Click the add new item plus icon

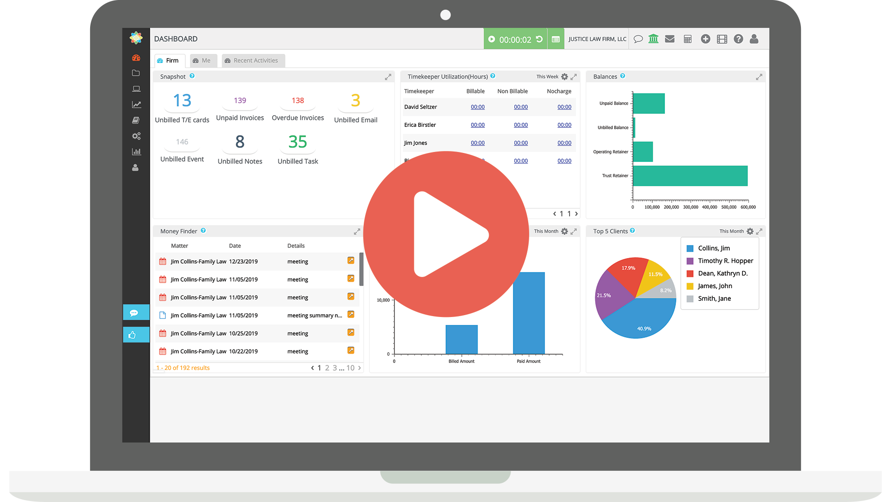(x=708, y=39)
